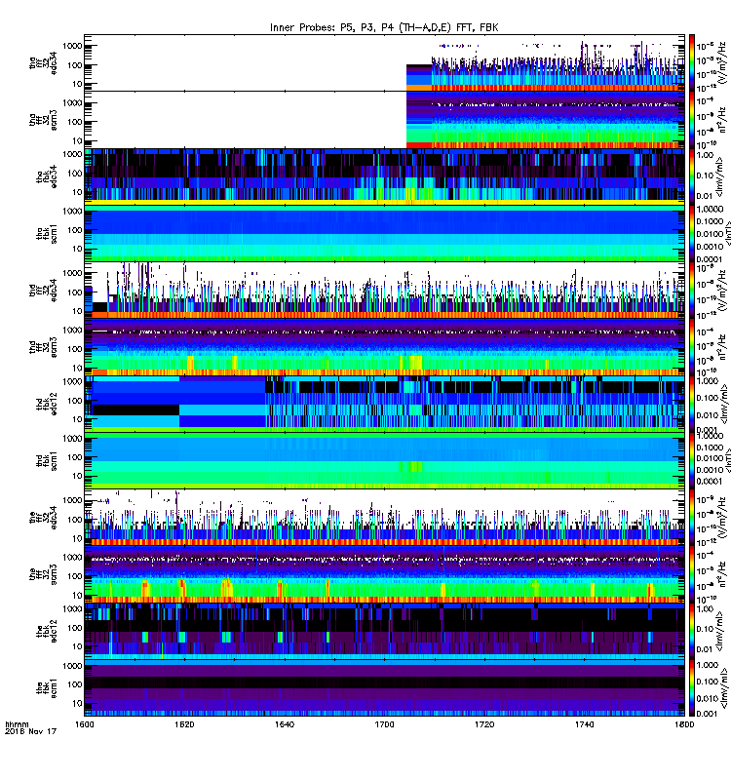Click the color bar beside the fff scm3 panel
The width and height of the screenshot is (731, 780).
coord(692,574)
